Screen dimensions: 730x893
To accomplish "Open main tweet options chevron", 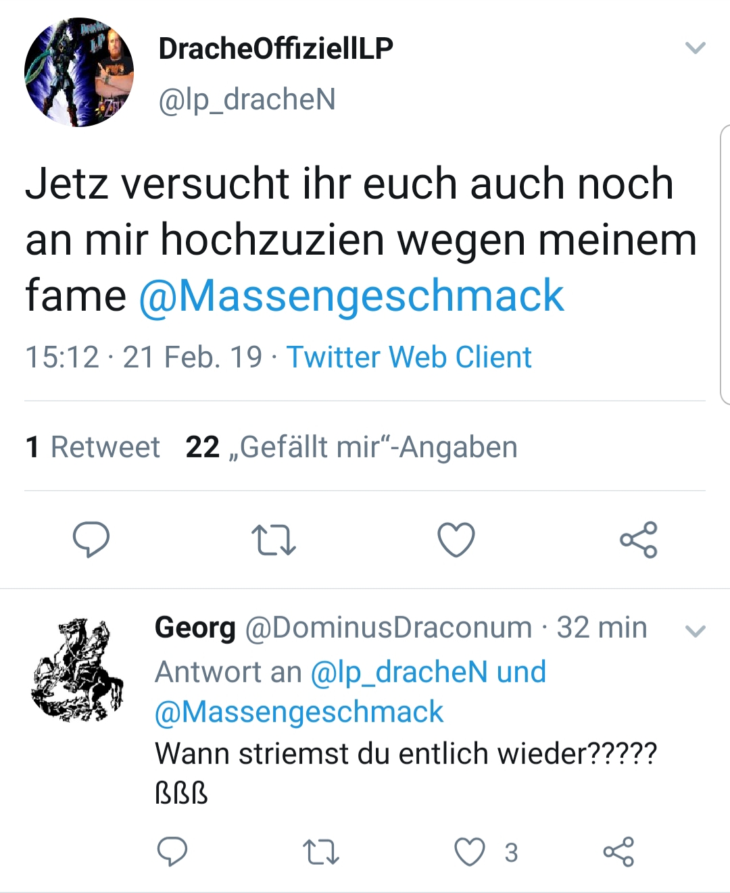I will tap(695, 48).
